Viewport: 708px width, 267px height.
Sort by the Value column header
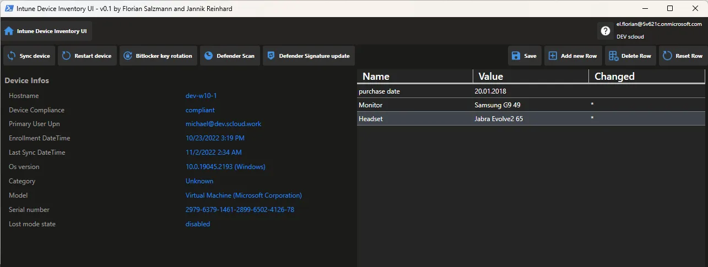pos(531,77)
